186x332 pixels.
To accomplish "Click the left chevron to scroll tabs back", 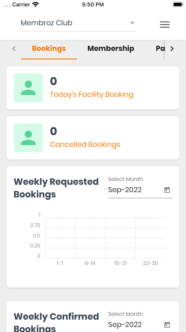I will [x=14, y=49].
